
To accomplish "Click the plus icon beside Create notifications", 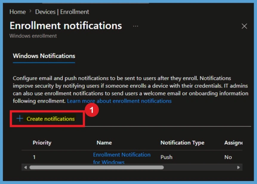I will point(20,118).
